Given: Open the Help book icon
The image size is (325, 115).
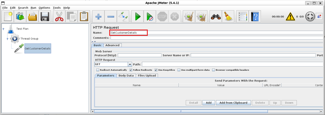Looking at the screenshot, I should pos(255,16).
